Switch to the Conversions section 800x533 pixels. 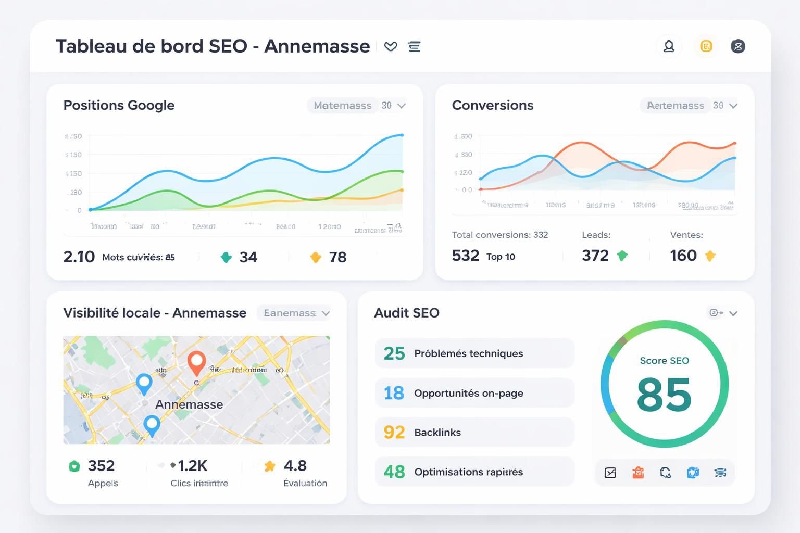coord(493,105)
